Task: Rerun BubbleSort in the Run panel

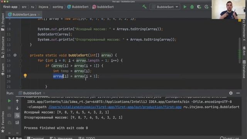Action: coord(9,101)
